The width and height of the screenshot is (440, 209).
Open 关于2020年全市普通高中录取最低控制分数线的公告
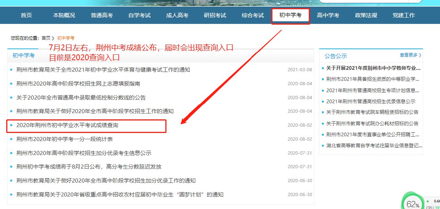(x=81, y=98)
